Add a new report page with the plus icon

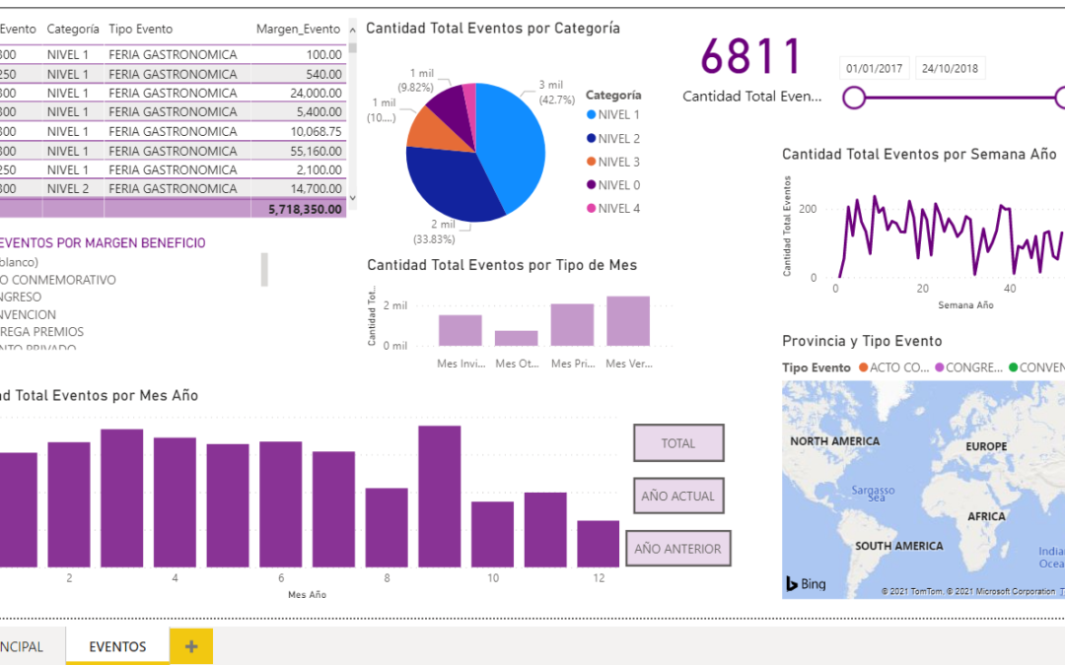click(190, 645)
